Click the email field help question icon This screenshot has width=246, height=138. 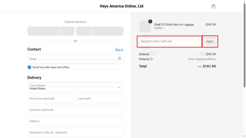coord(119,58)
